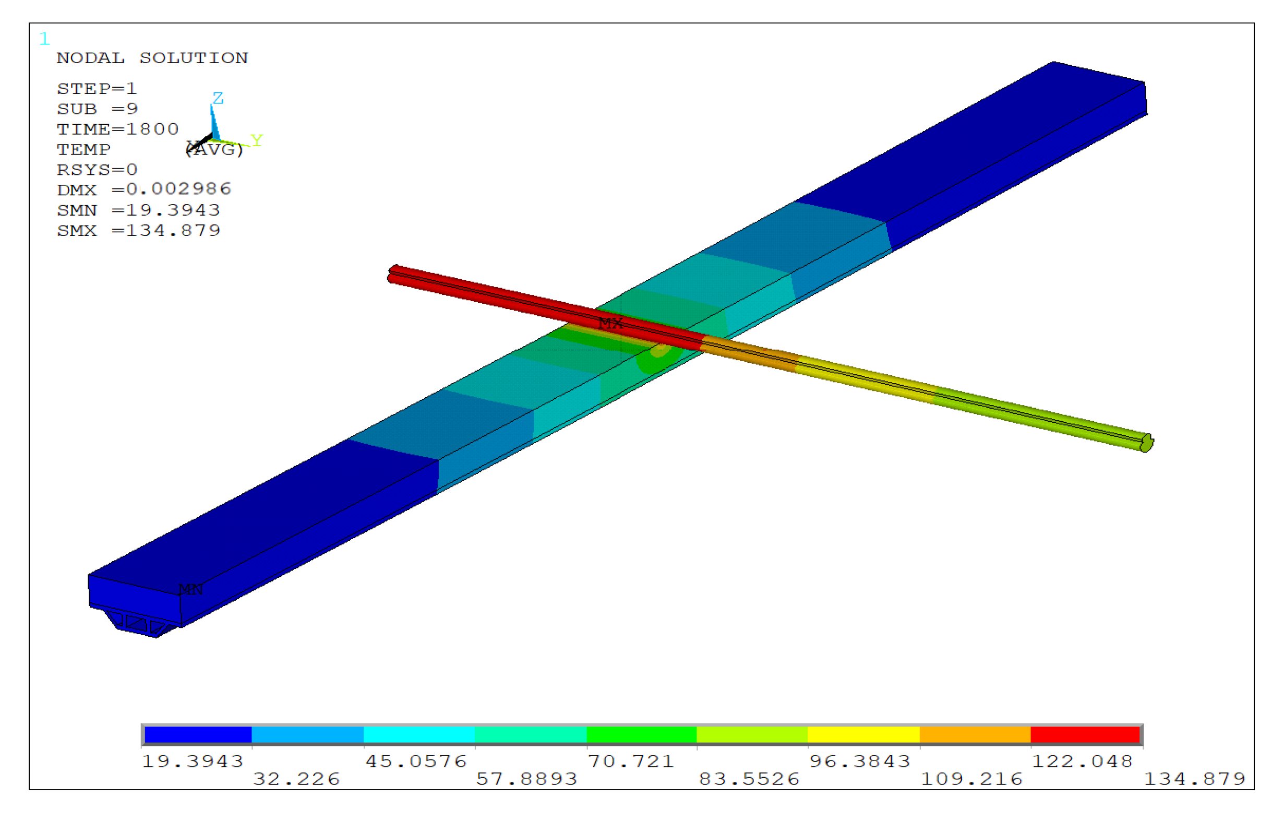
Task: Click the red color band in legend
Action: 1085,734
